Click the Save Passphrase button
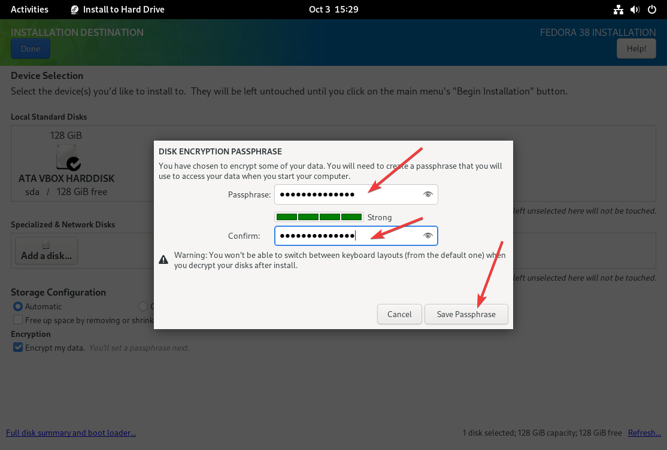 tap(466, 314)
